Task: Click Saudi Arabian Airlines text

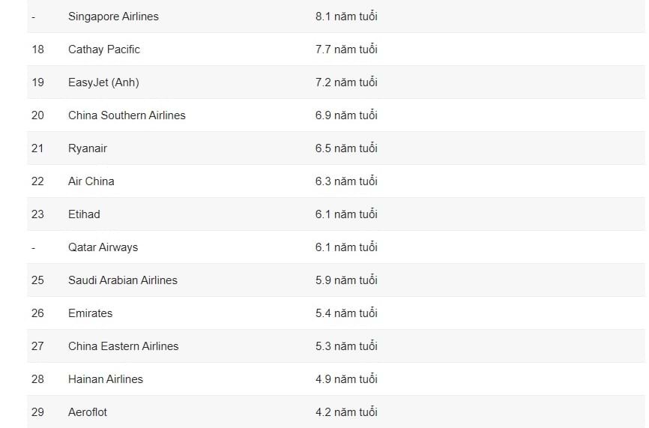Action: click(122, 280)
